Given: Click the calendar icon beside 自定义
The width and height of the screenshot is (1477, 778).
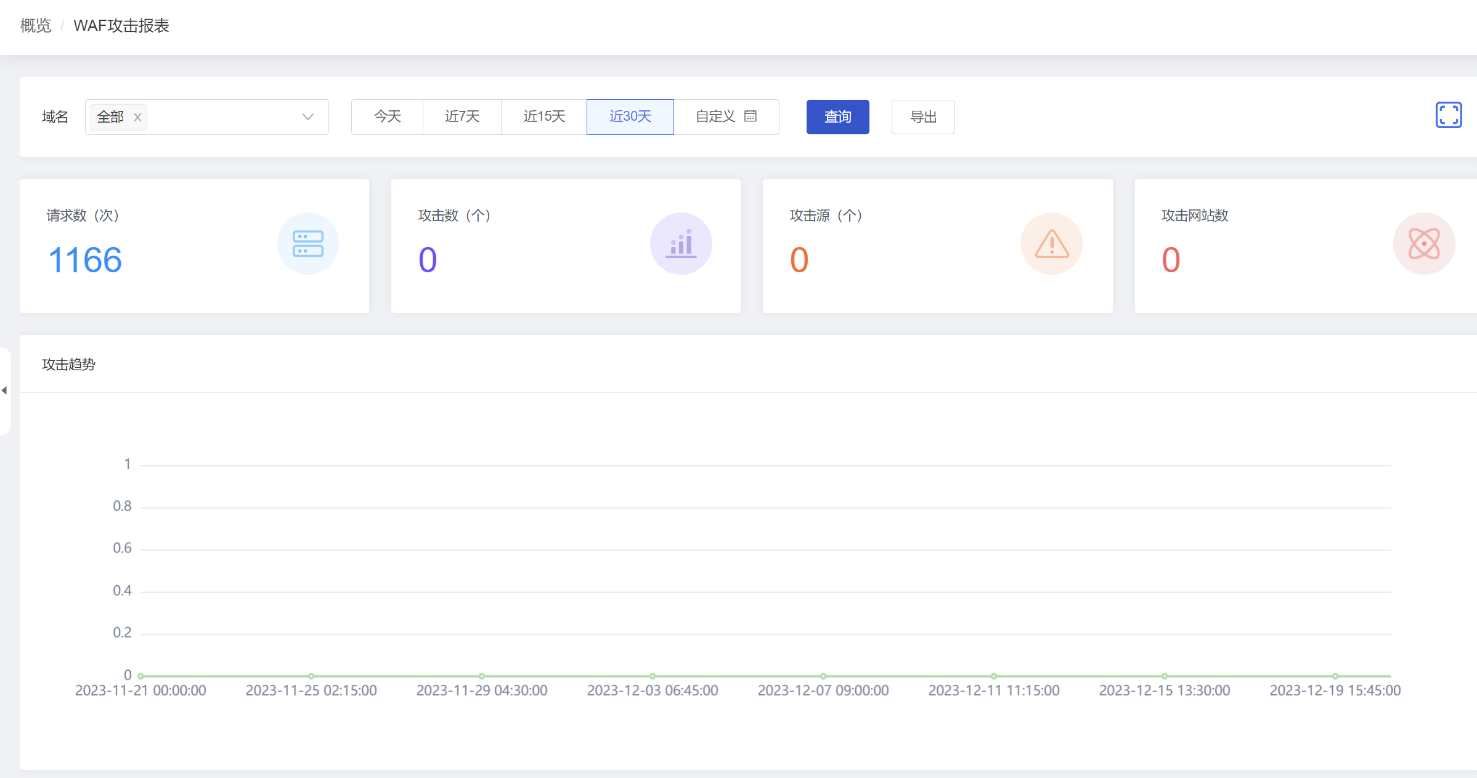Looking at the screenshot, I should pos(750,116).
